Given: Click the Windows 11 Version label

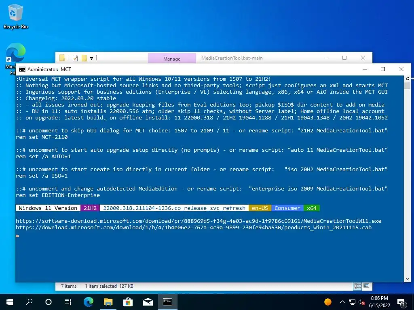Looking at the screenshot, I should point(48,208).
